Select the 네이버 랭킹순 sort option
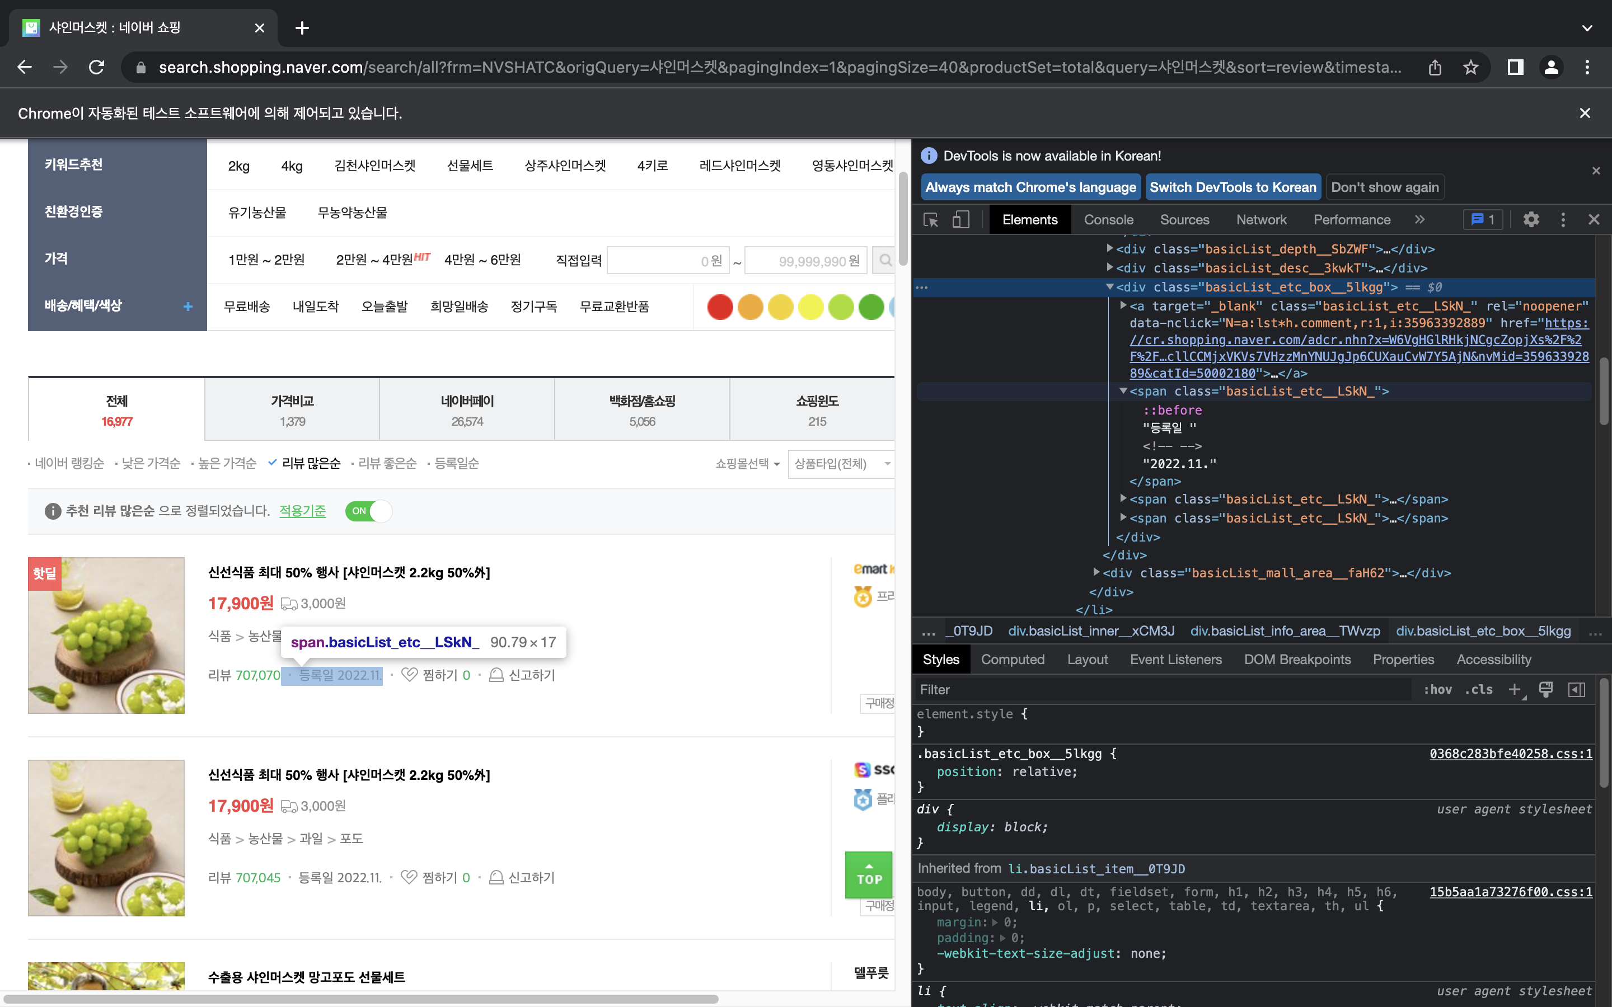This screenshot has width=1612, height=1007. pyautogui.click(x=69, y=463)
